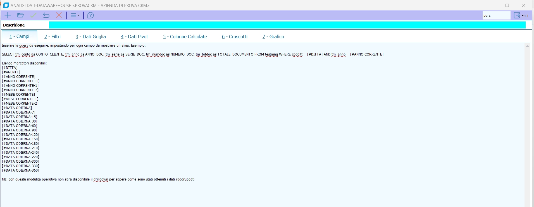Click the '[#DATA ODIERNA-330]' marker line

coord(21,166)
